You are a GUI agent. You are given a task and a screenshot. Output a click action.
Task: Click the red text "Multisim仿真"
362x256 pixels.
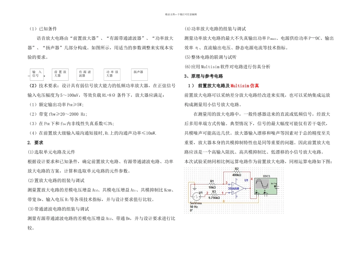(245, 86)
